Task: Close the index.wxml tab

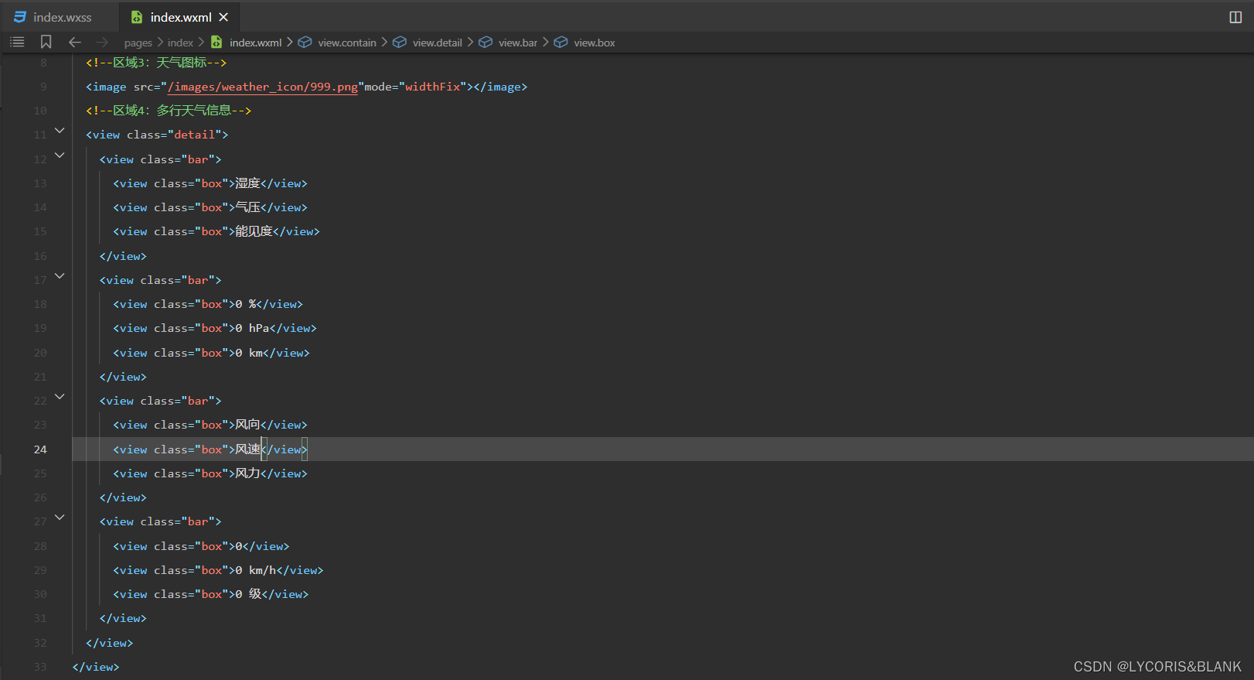Action: coord(223,17)
